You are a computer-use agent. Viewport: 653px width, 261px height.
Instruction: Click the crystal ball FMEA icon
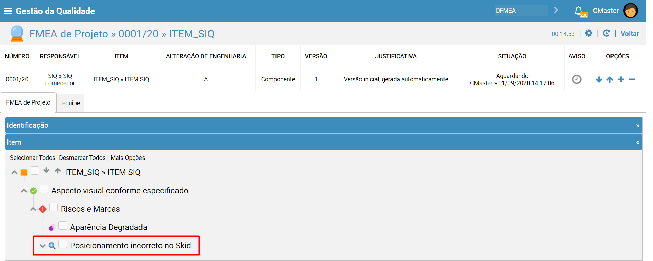(x=17, y=34)
